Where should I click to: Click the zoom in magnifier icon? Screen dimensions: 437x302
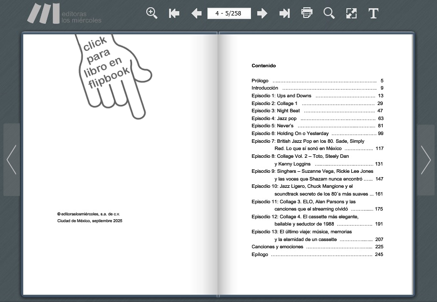pos(152,14)
